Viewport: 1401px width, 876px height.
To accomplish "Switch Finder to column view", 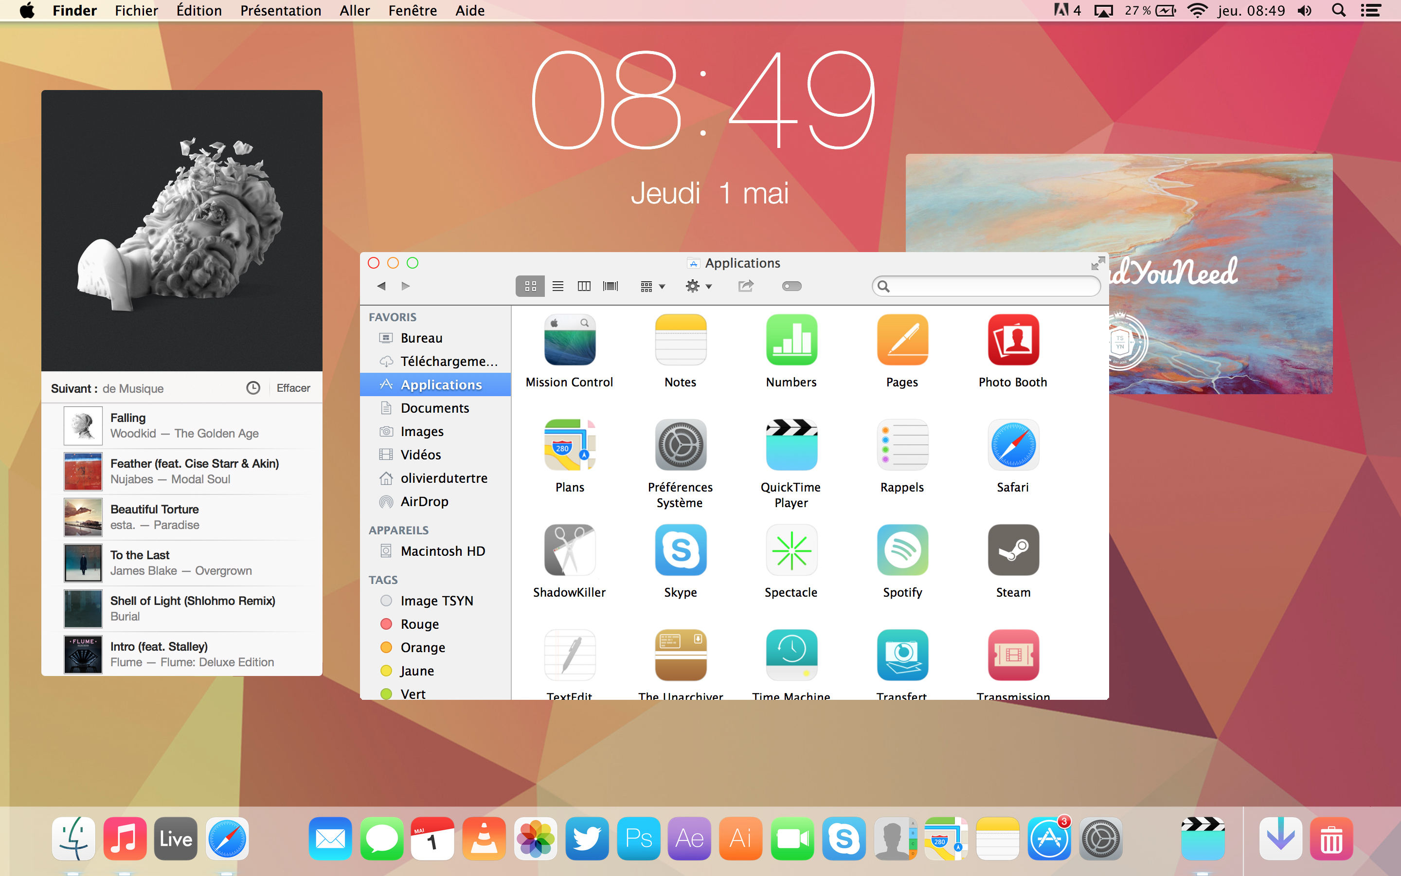I will point(584,286).
